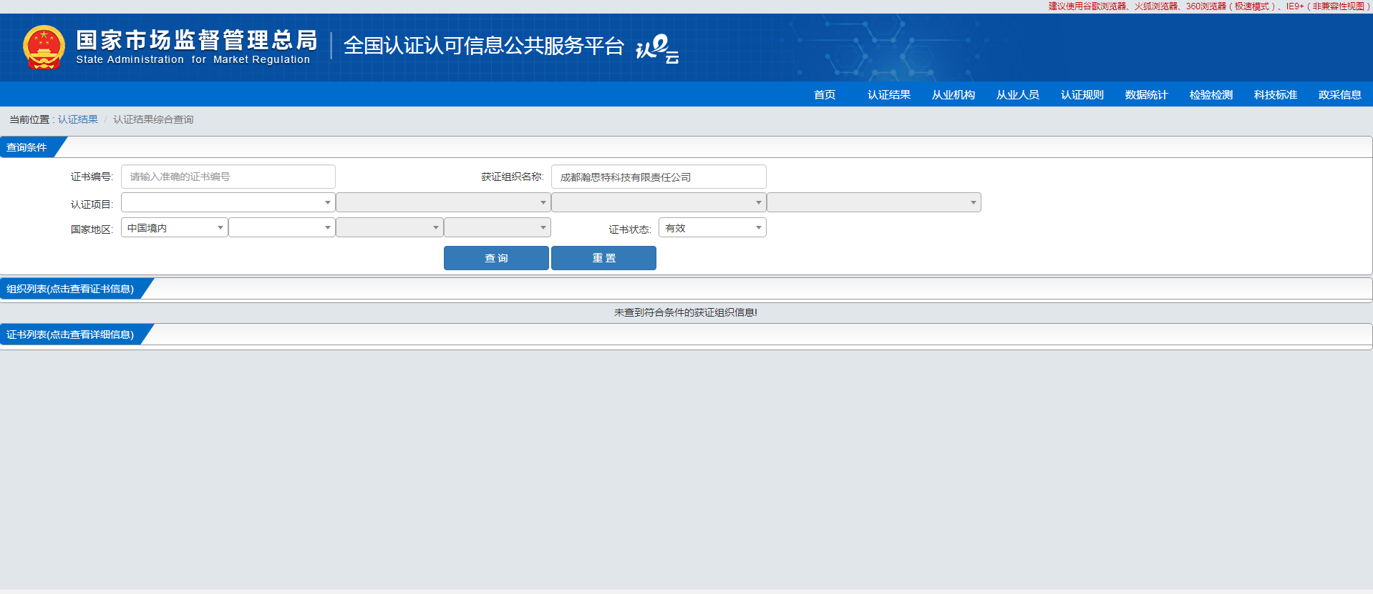Click the 认e云 logo icon

tap(657, 49)
